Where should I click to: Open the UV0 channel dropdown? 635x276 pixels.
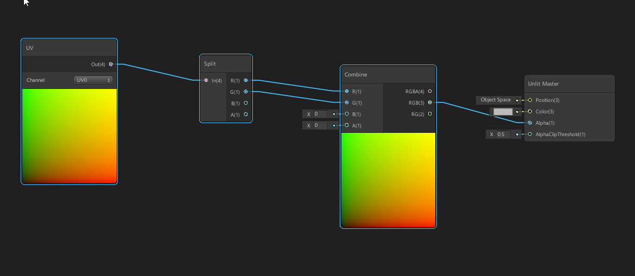pyautogui.click(x=93, y=80)
